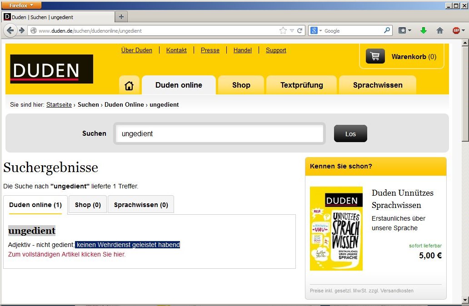Click the DUDEN logo
Screen dimensions: 469x306
52,69
